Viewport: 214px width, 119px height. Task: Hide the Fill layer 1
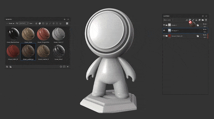(164, 31)
